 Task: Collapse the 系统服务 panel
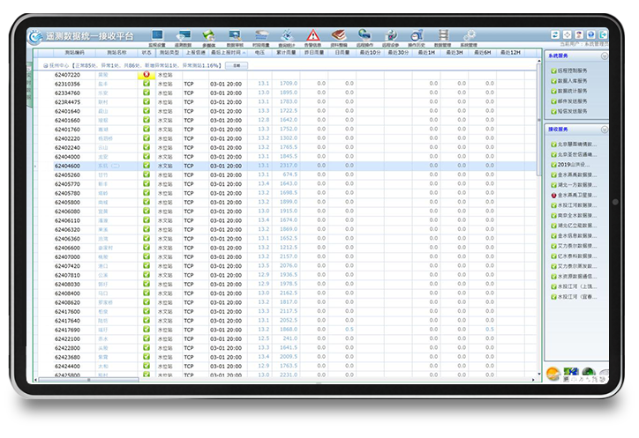604,56
